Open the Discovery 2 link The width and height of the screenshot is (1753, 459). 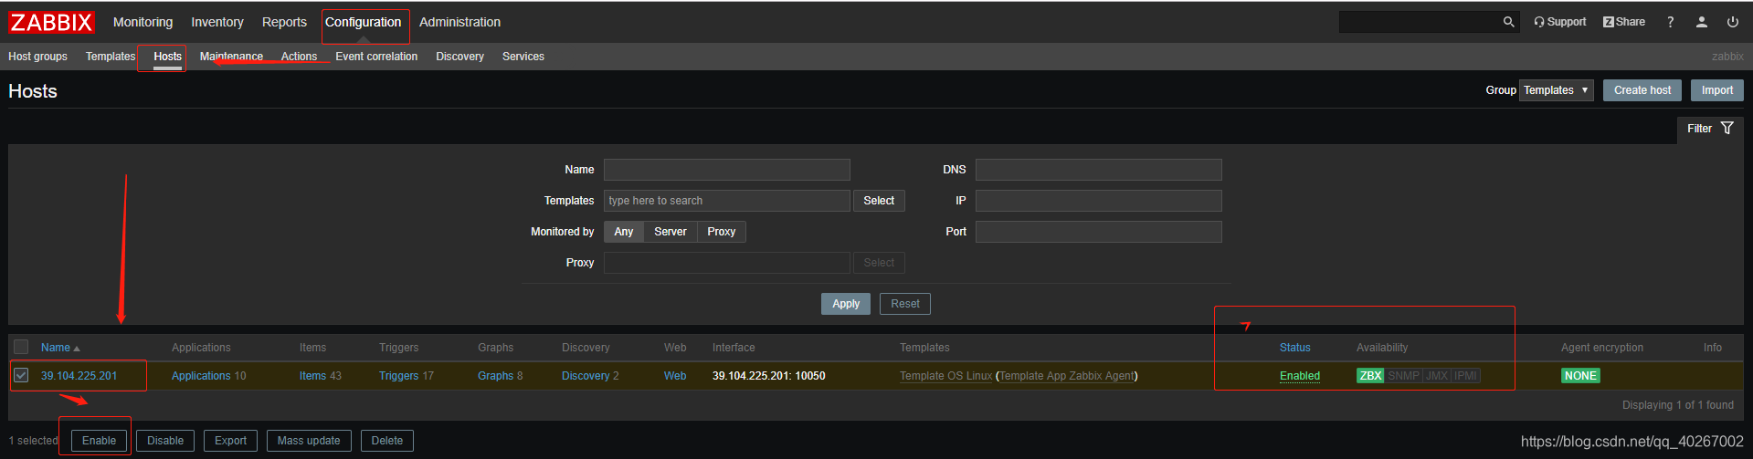pos(586,376)
